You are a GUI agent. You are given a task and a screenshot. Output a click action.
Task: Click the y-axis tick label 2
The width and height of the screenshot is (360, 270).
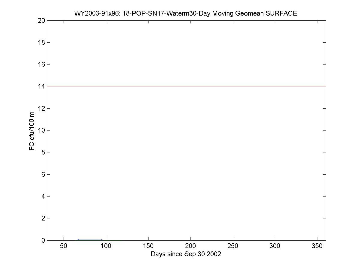[43, 218]
